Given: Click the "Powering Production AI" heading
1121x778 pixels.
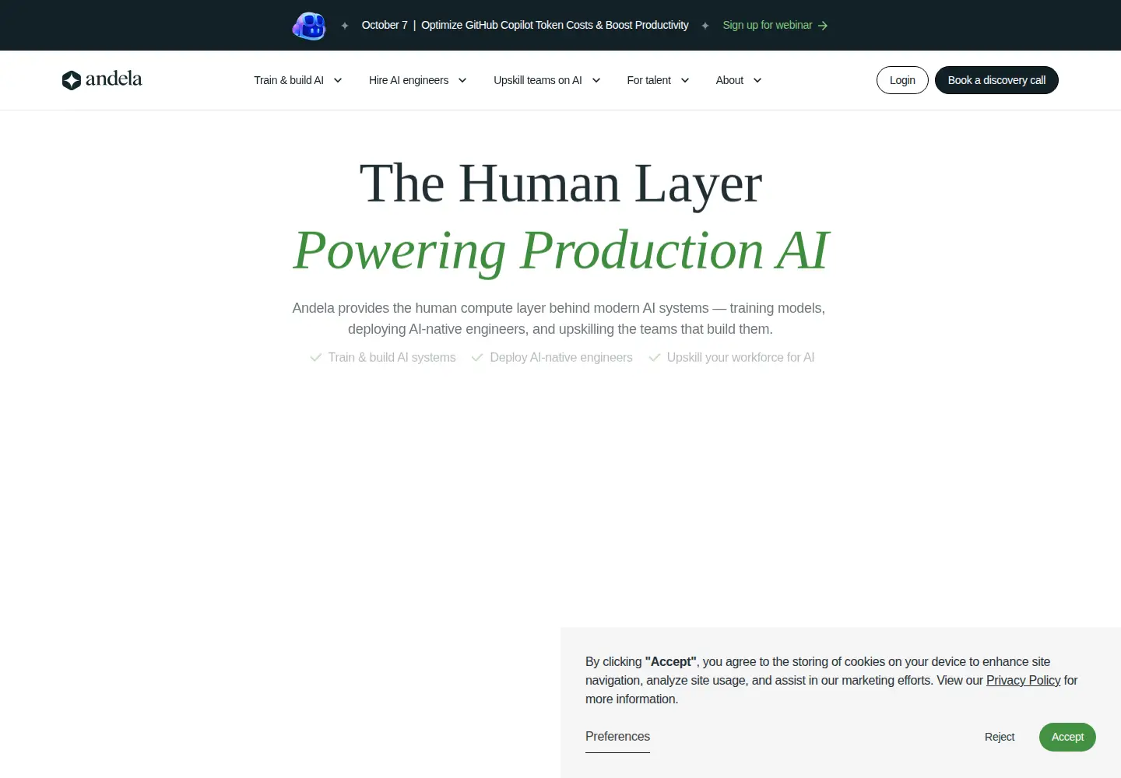Looking at the screenshot, I should click(x=560, y=251).
